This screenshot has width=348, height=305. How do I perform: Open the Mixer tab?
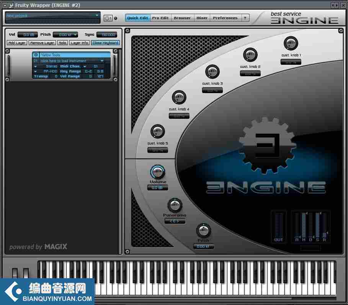click(202, 18)
